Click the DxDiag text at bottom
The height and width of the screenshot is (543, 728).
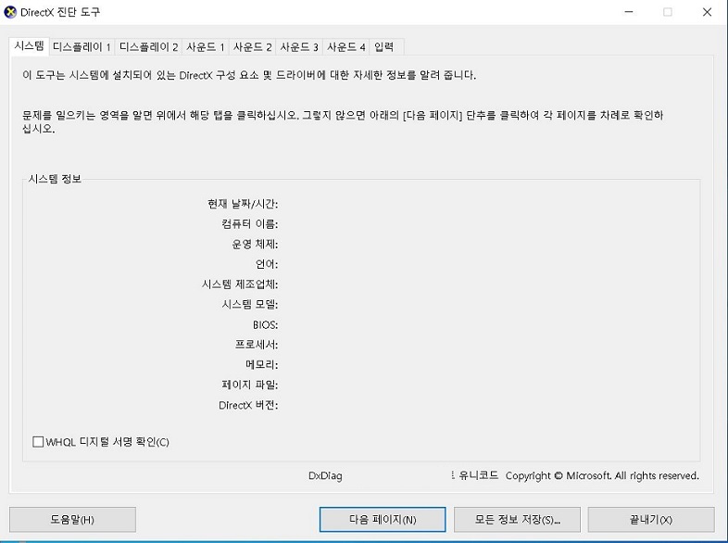tap(325, 475)
